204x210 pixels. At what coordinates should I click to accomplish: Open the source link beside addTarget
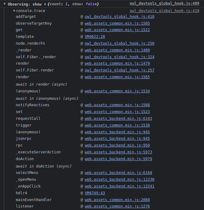119,17
